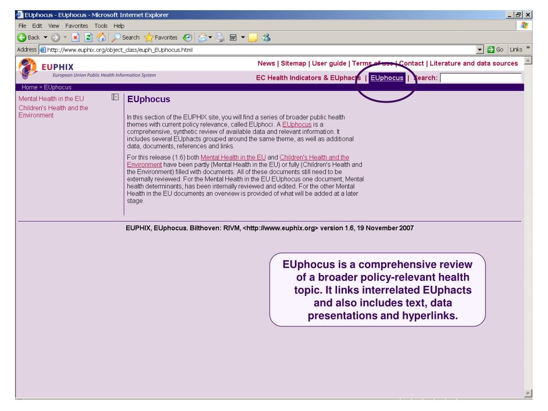Open the Contact link
548x411 pixels.
(412, 63)
